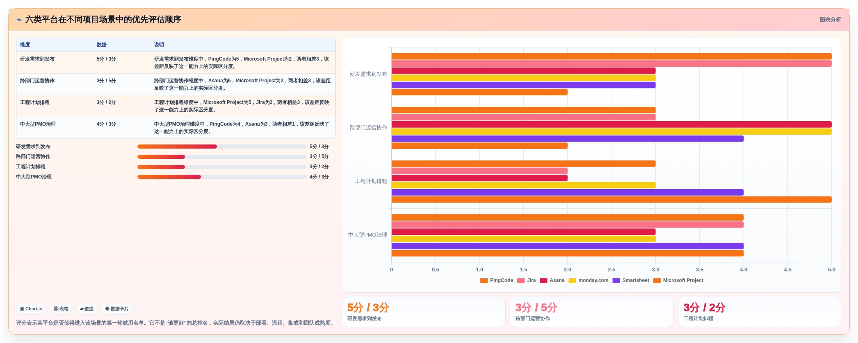Select the 表格 chip
The width and height of the screenshot is (858, 343).
[x=61, y=309]
